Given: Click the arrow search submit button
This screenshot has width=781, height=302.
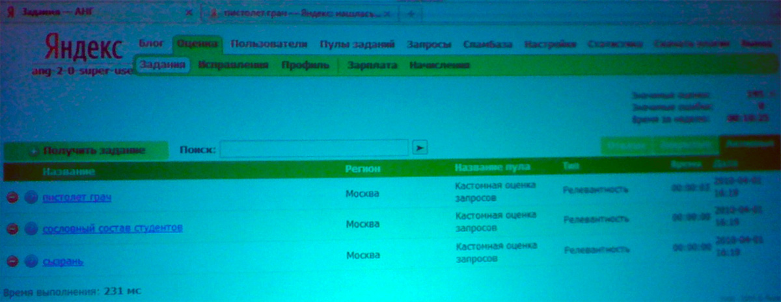Looking at the screenshot, I should [x=420, y=149].
